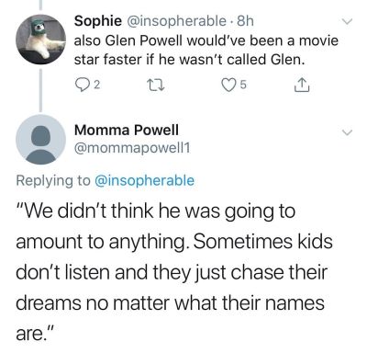Retweet Sophie's tweet
Viewport: 367px width, 353px height.
click(156, 85)
